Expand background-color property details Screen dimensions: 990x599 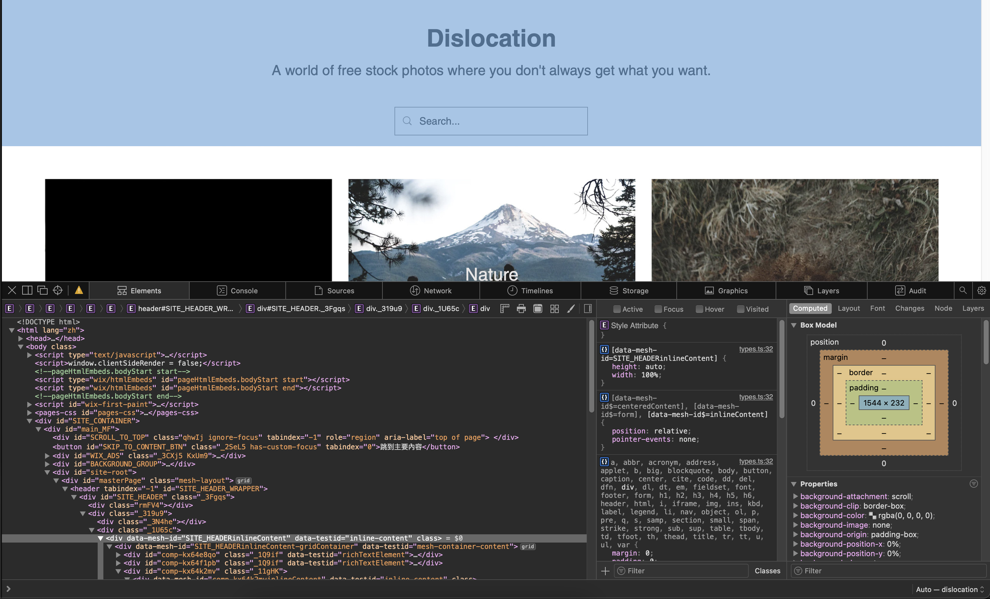click(795, 515)
